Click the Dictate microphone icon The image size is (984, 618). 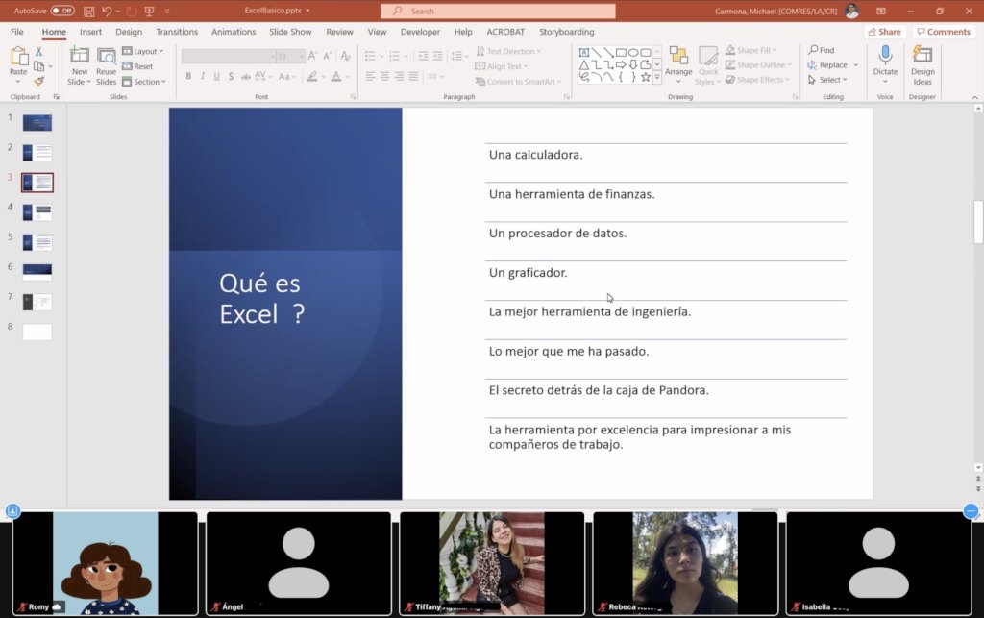[x=885, y=55]
